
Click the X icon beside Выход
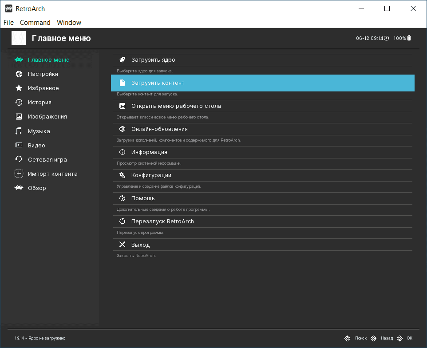(x=122, y=245)
